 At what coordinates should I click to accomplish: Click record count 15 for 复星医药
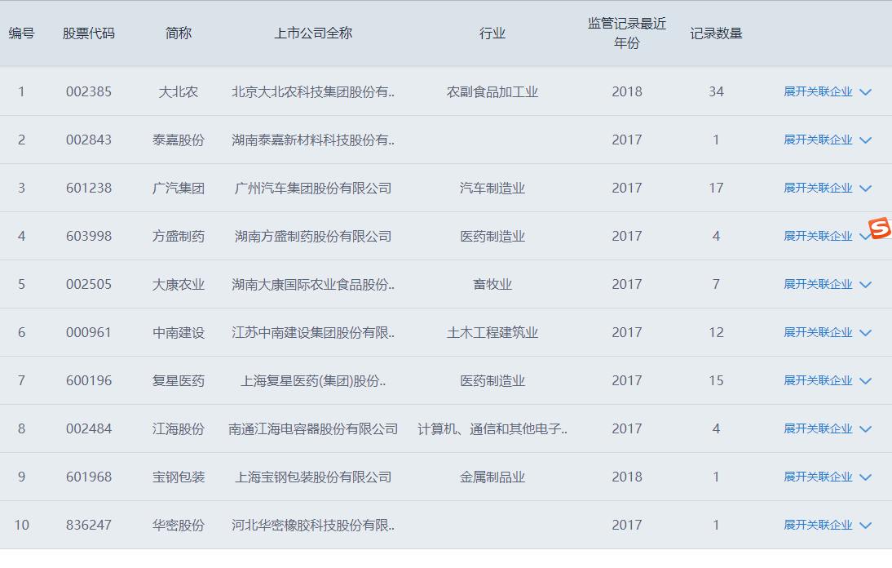coord(716,381)
